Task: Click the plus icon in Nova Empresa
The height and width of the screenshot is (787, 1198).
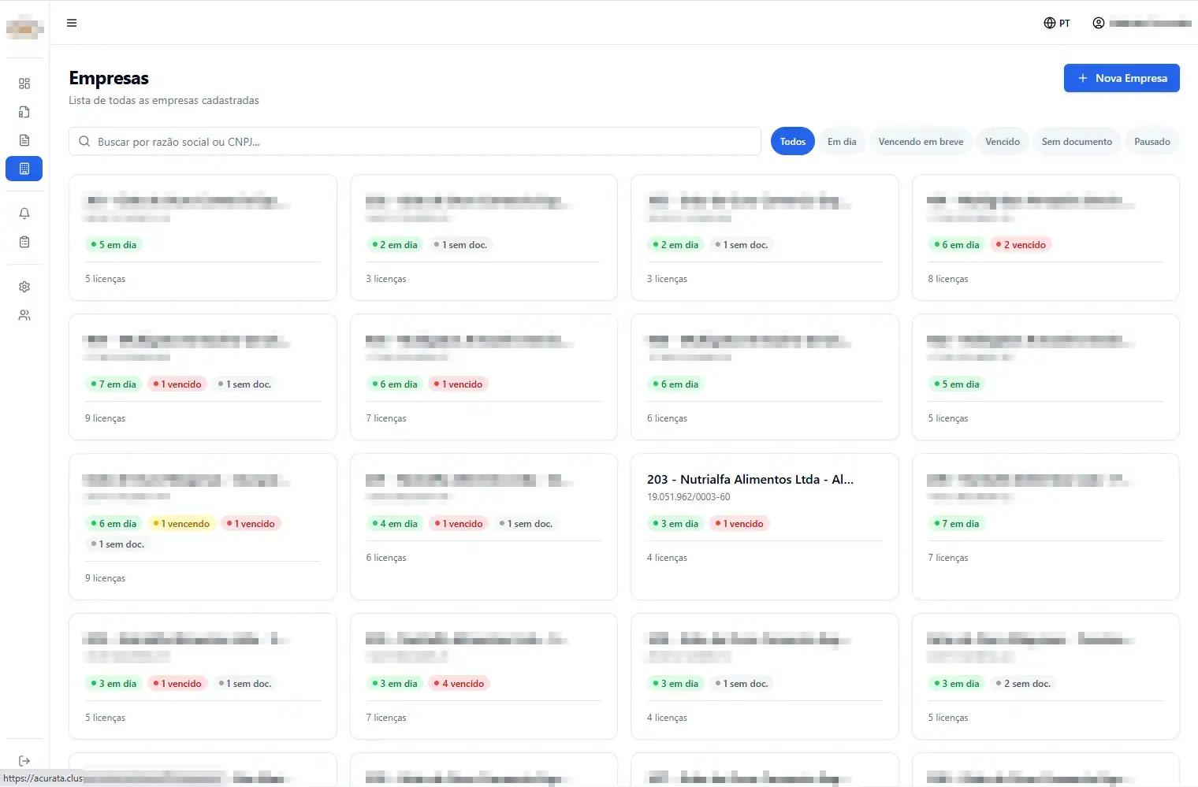Action: click(1082, 78)
